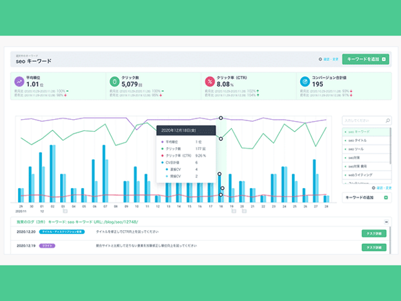The height and width of the screenshot is (301, 401).
Task: Open タスク詳細 for the 2020.12.19 log entry
Action: coord(374,247)
